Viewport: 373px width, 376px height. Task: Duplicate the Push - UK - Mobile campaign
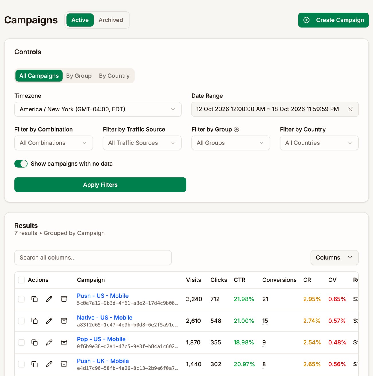[34, 364]
